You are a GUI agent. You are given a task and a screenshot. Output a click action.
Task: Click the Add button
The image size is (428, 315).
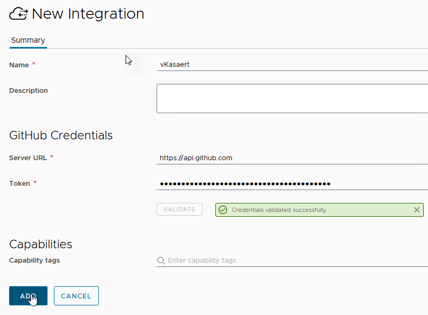click(28, 296)
